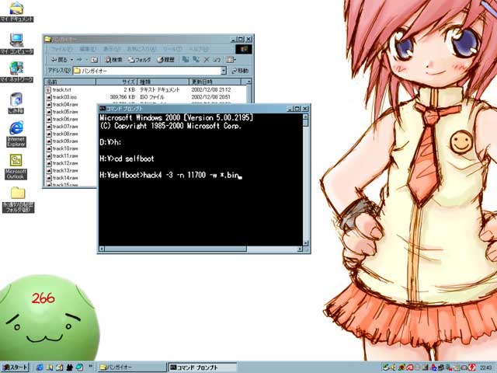Click the Start (スタート) button
The height and width of the screenshot is (373, 497).
(16, 367)
